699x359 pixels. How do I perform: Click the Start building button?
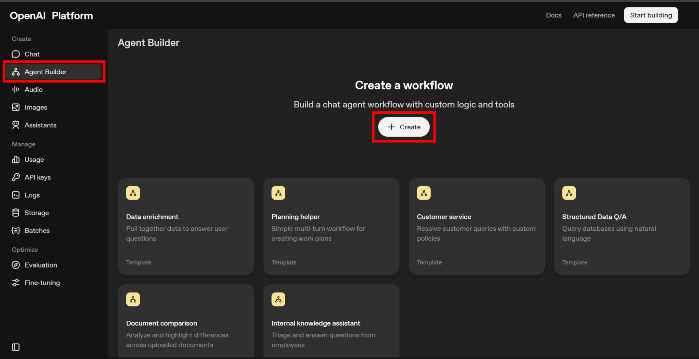tap(651, 15)
